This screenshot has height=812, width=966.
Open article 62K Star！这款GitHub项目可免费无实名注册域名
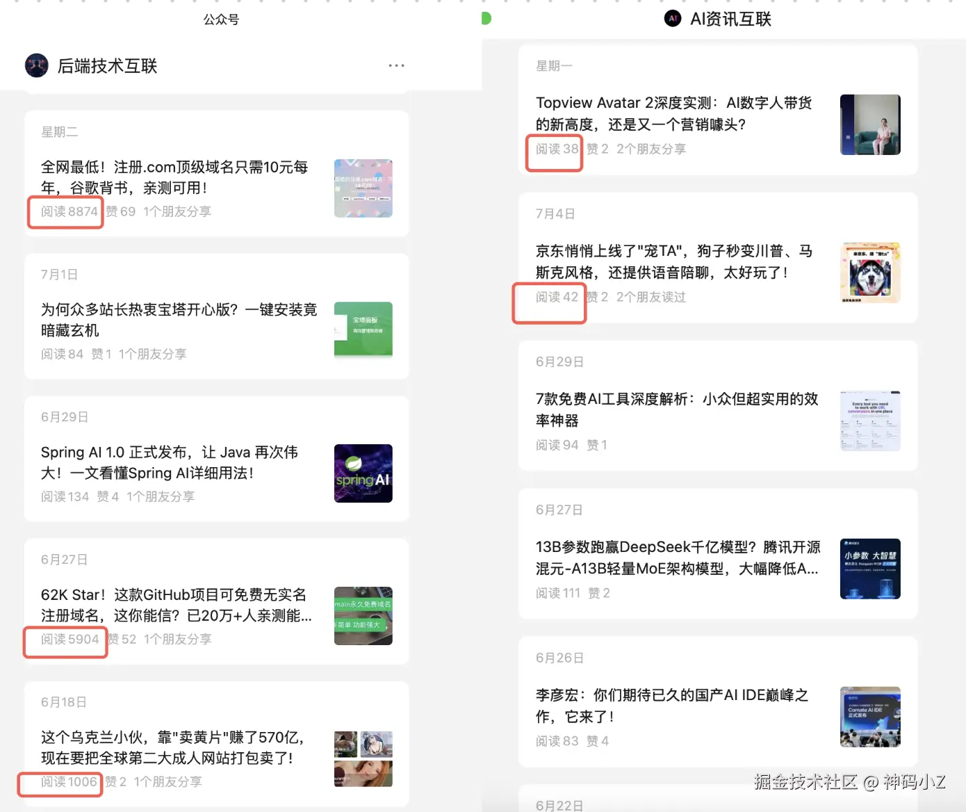pos(177,605)
